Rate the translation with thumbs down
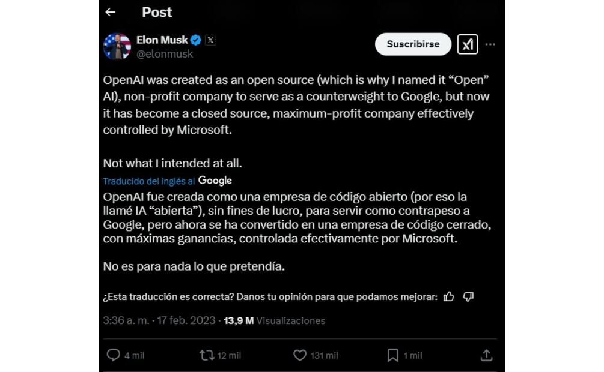This screenshot has width=604, height=372. click(x=469, y=296)
